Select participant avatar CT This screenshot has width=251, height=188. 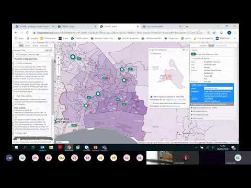click(74, 158)
